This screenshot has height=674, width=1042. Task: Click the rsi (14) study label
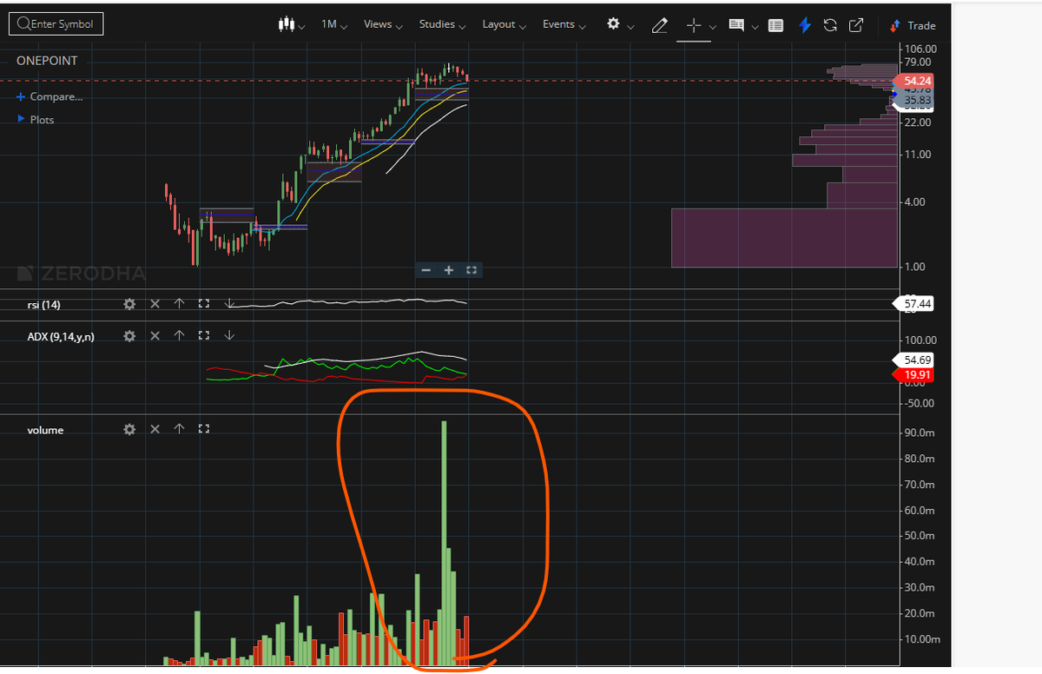point(43,305)
